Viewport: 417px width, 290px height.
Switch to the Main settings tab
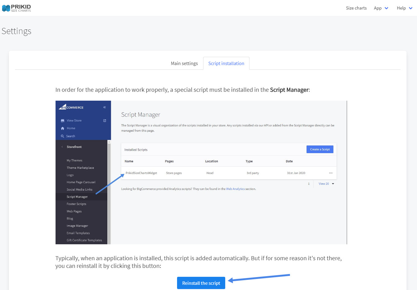click(x=184, y=63)
